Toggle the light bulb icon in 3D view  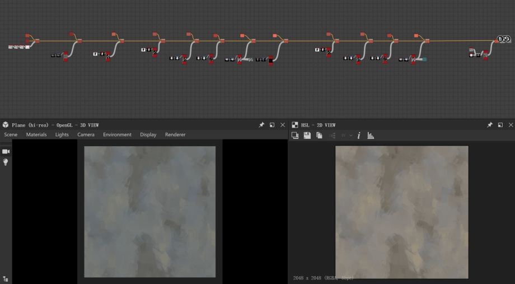tap(6, 162)
